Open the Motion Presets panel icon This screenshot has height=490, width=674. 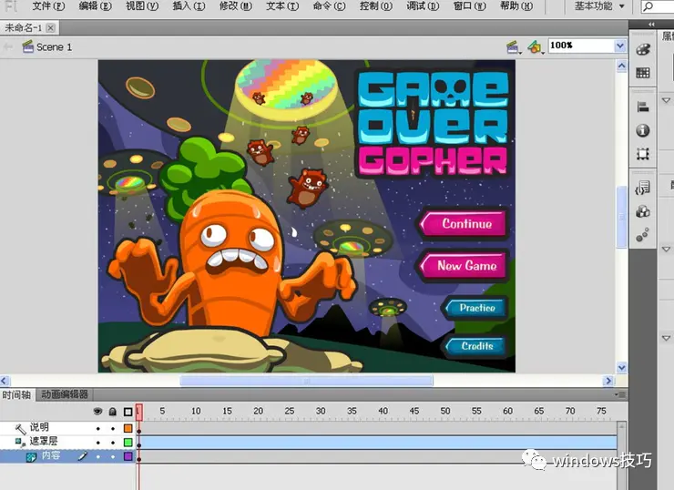click(x=643, y=235)
